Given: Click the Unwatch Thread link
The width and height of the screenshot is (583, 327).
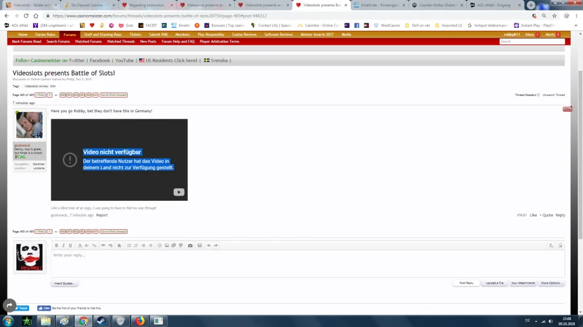Looking at the screenshot, I should pyautogui.click(x=554, y=95).
